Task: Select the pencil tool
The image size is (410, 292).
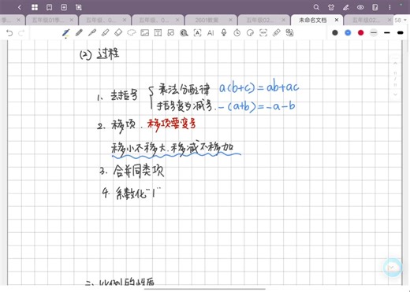Action: [x=79, y=33]
